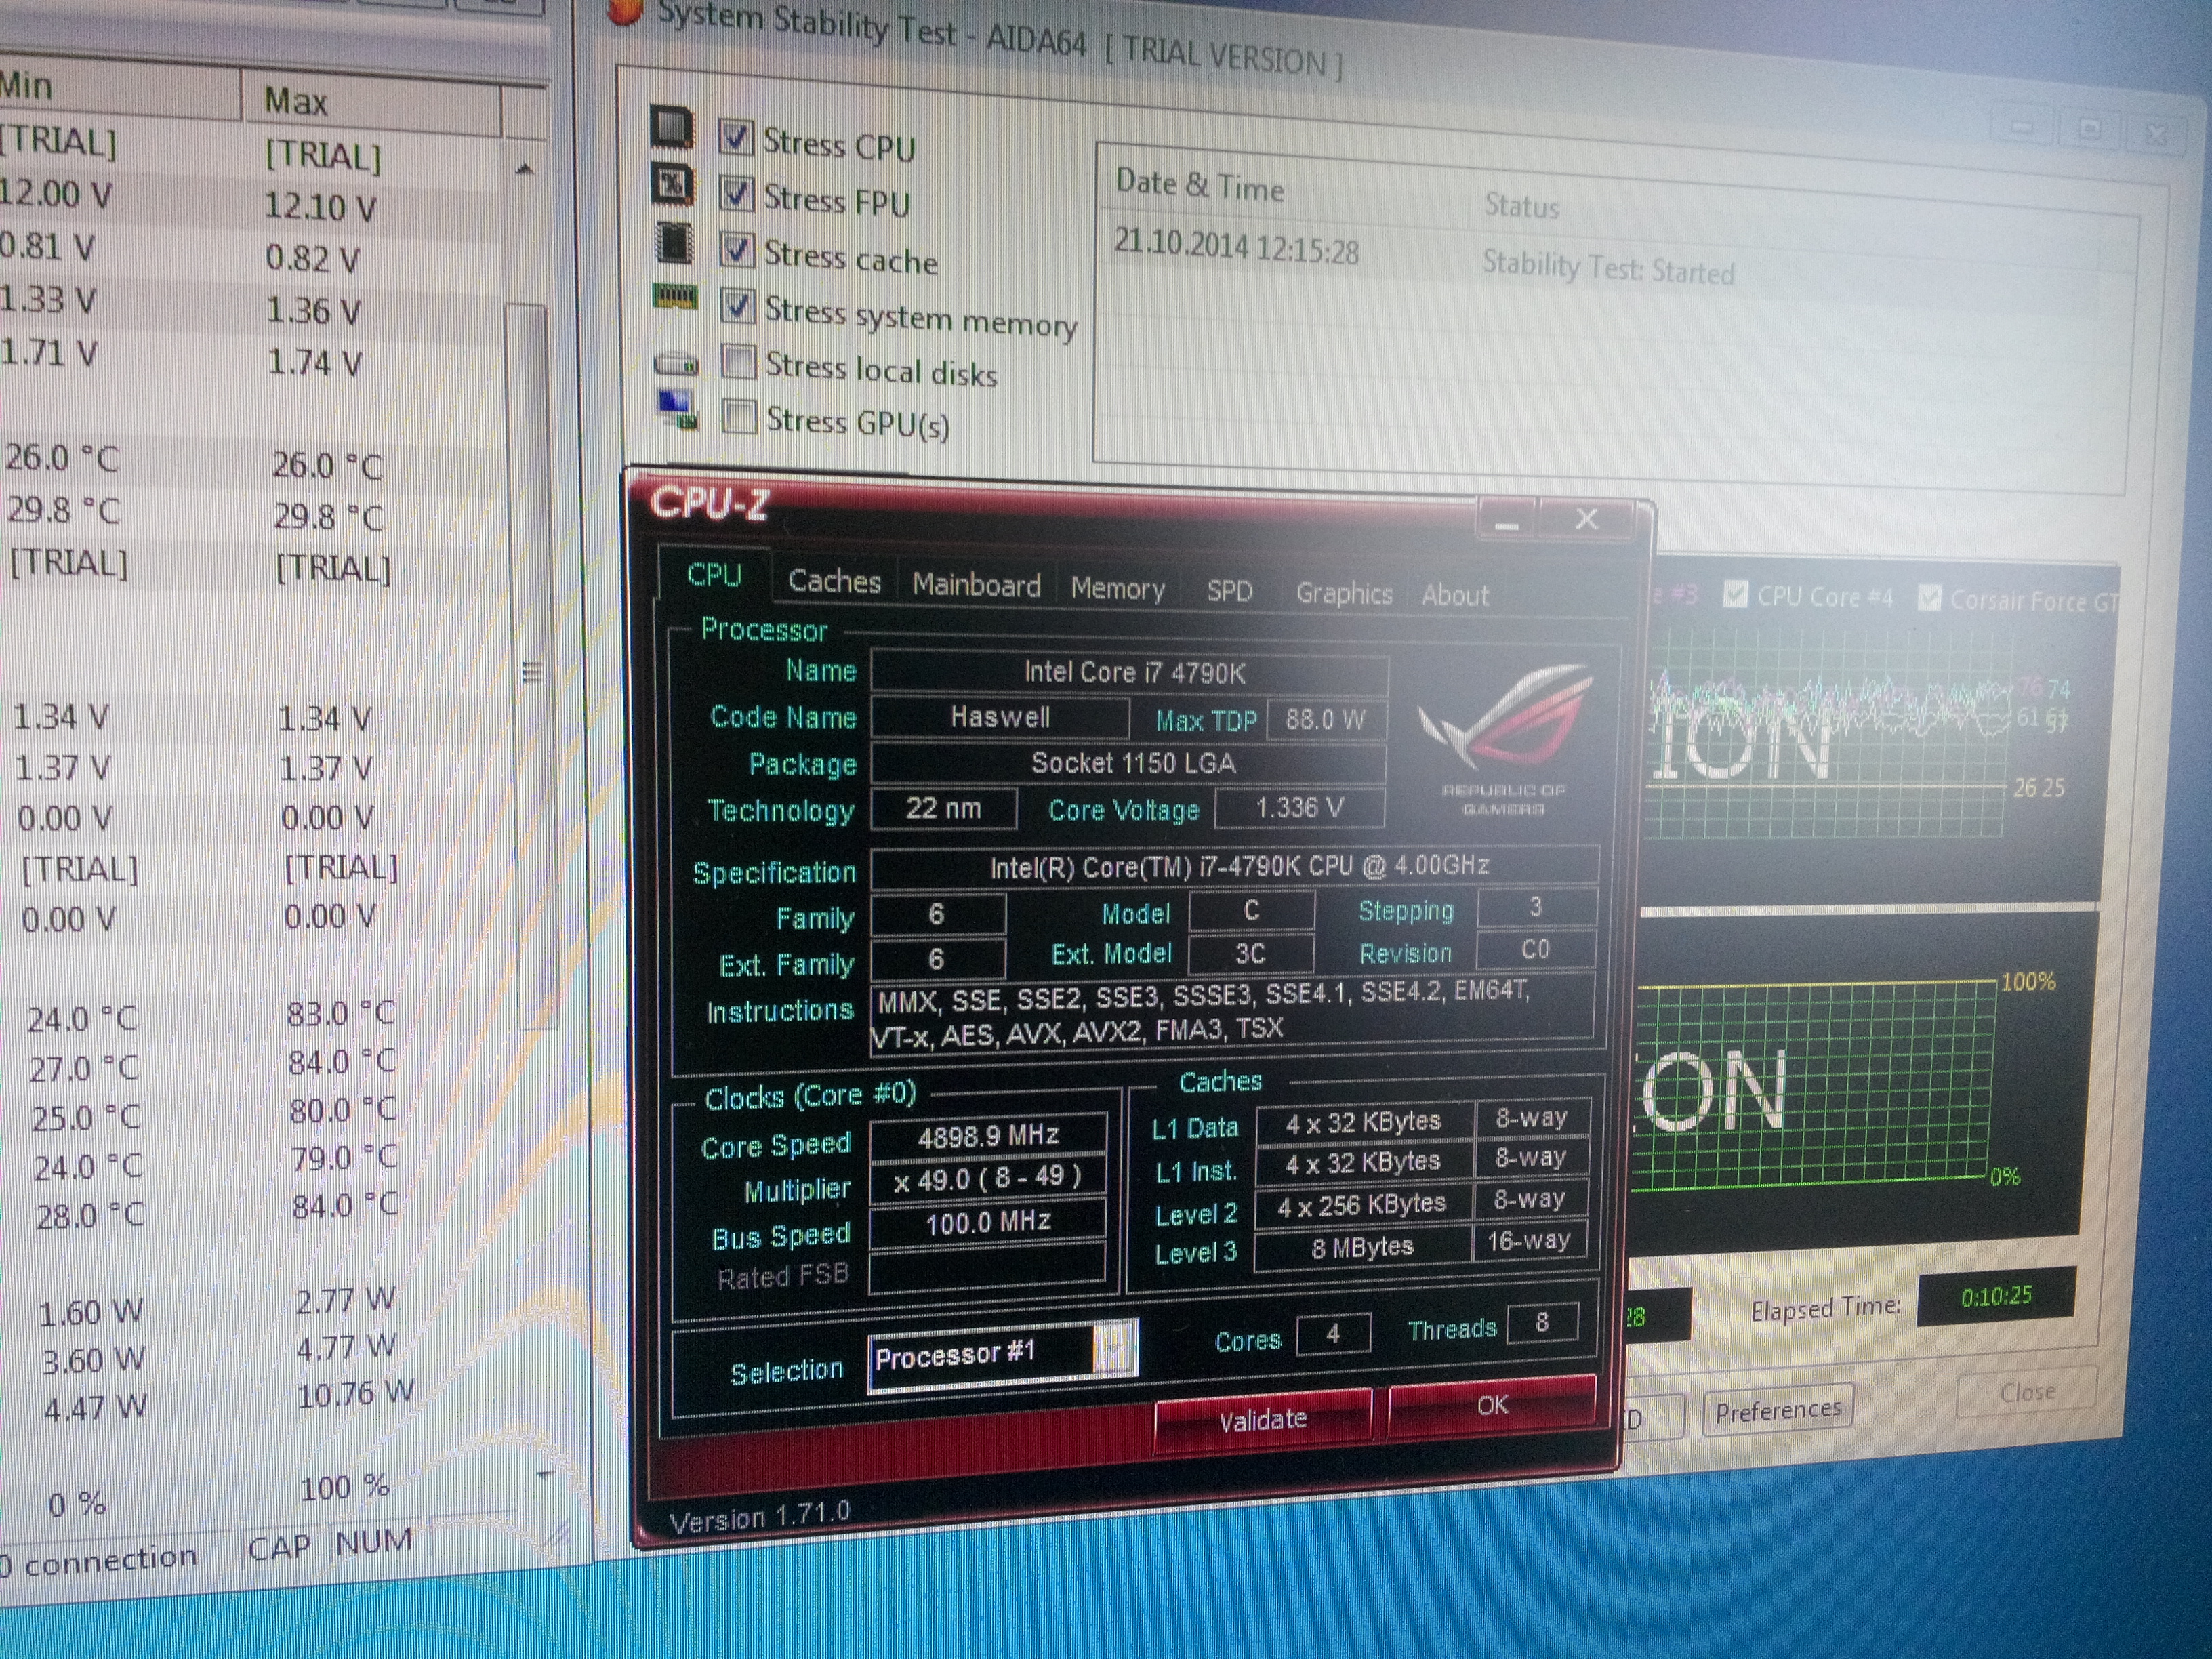Screen dimensions: 2212x1659
Task: Click the Max temperature value 83.0 °C
Action: tap(341, 1014)
